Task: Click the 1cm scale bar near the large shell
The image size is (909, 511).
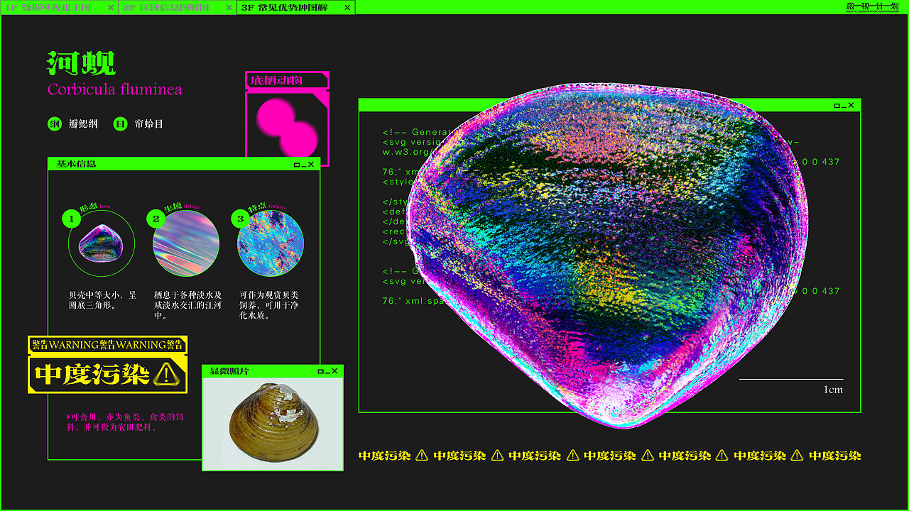Action: click(x=792, y=381)
